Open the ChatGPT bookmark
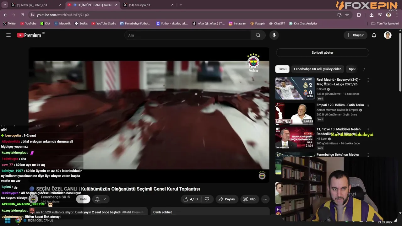The width and height of the screenshot is (402, 226). [x=277, y=24]
